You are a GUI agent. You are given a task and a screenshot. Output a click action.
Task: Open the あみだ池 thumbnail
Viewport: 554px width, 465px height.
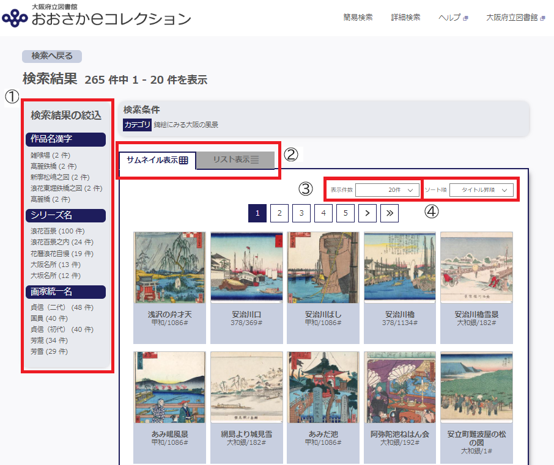[x=323, y=387]
